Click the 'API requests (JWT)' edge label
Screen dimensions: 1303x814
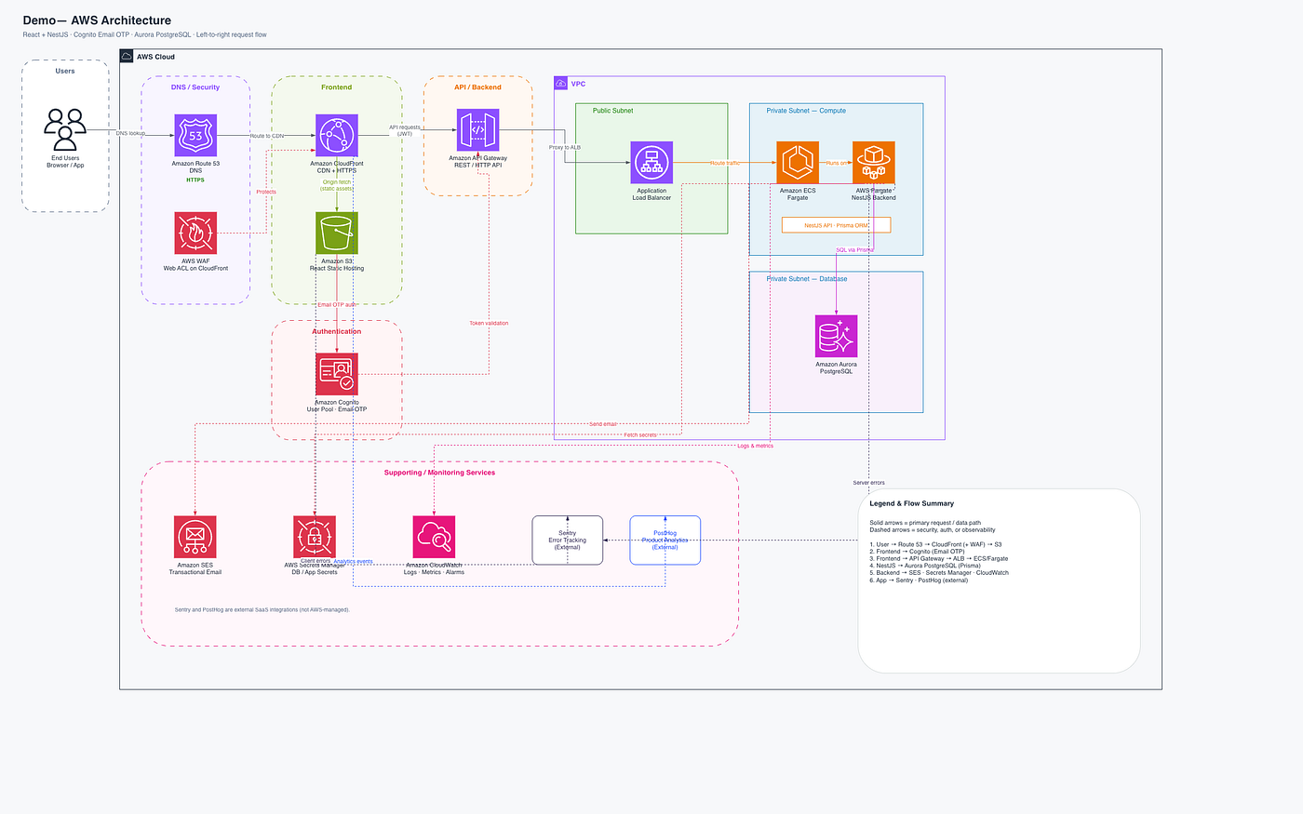404,130
